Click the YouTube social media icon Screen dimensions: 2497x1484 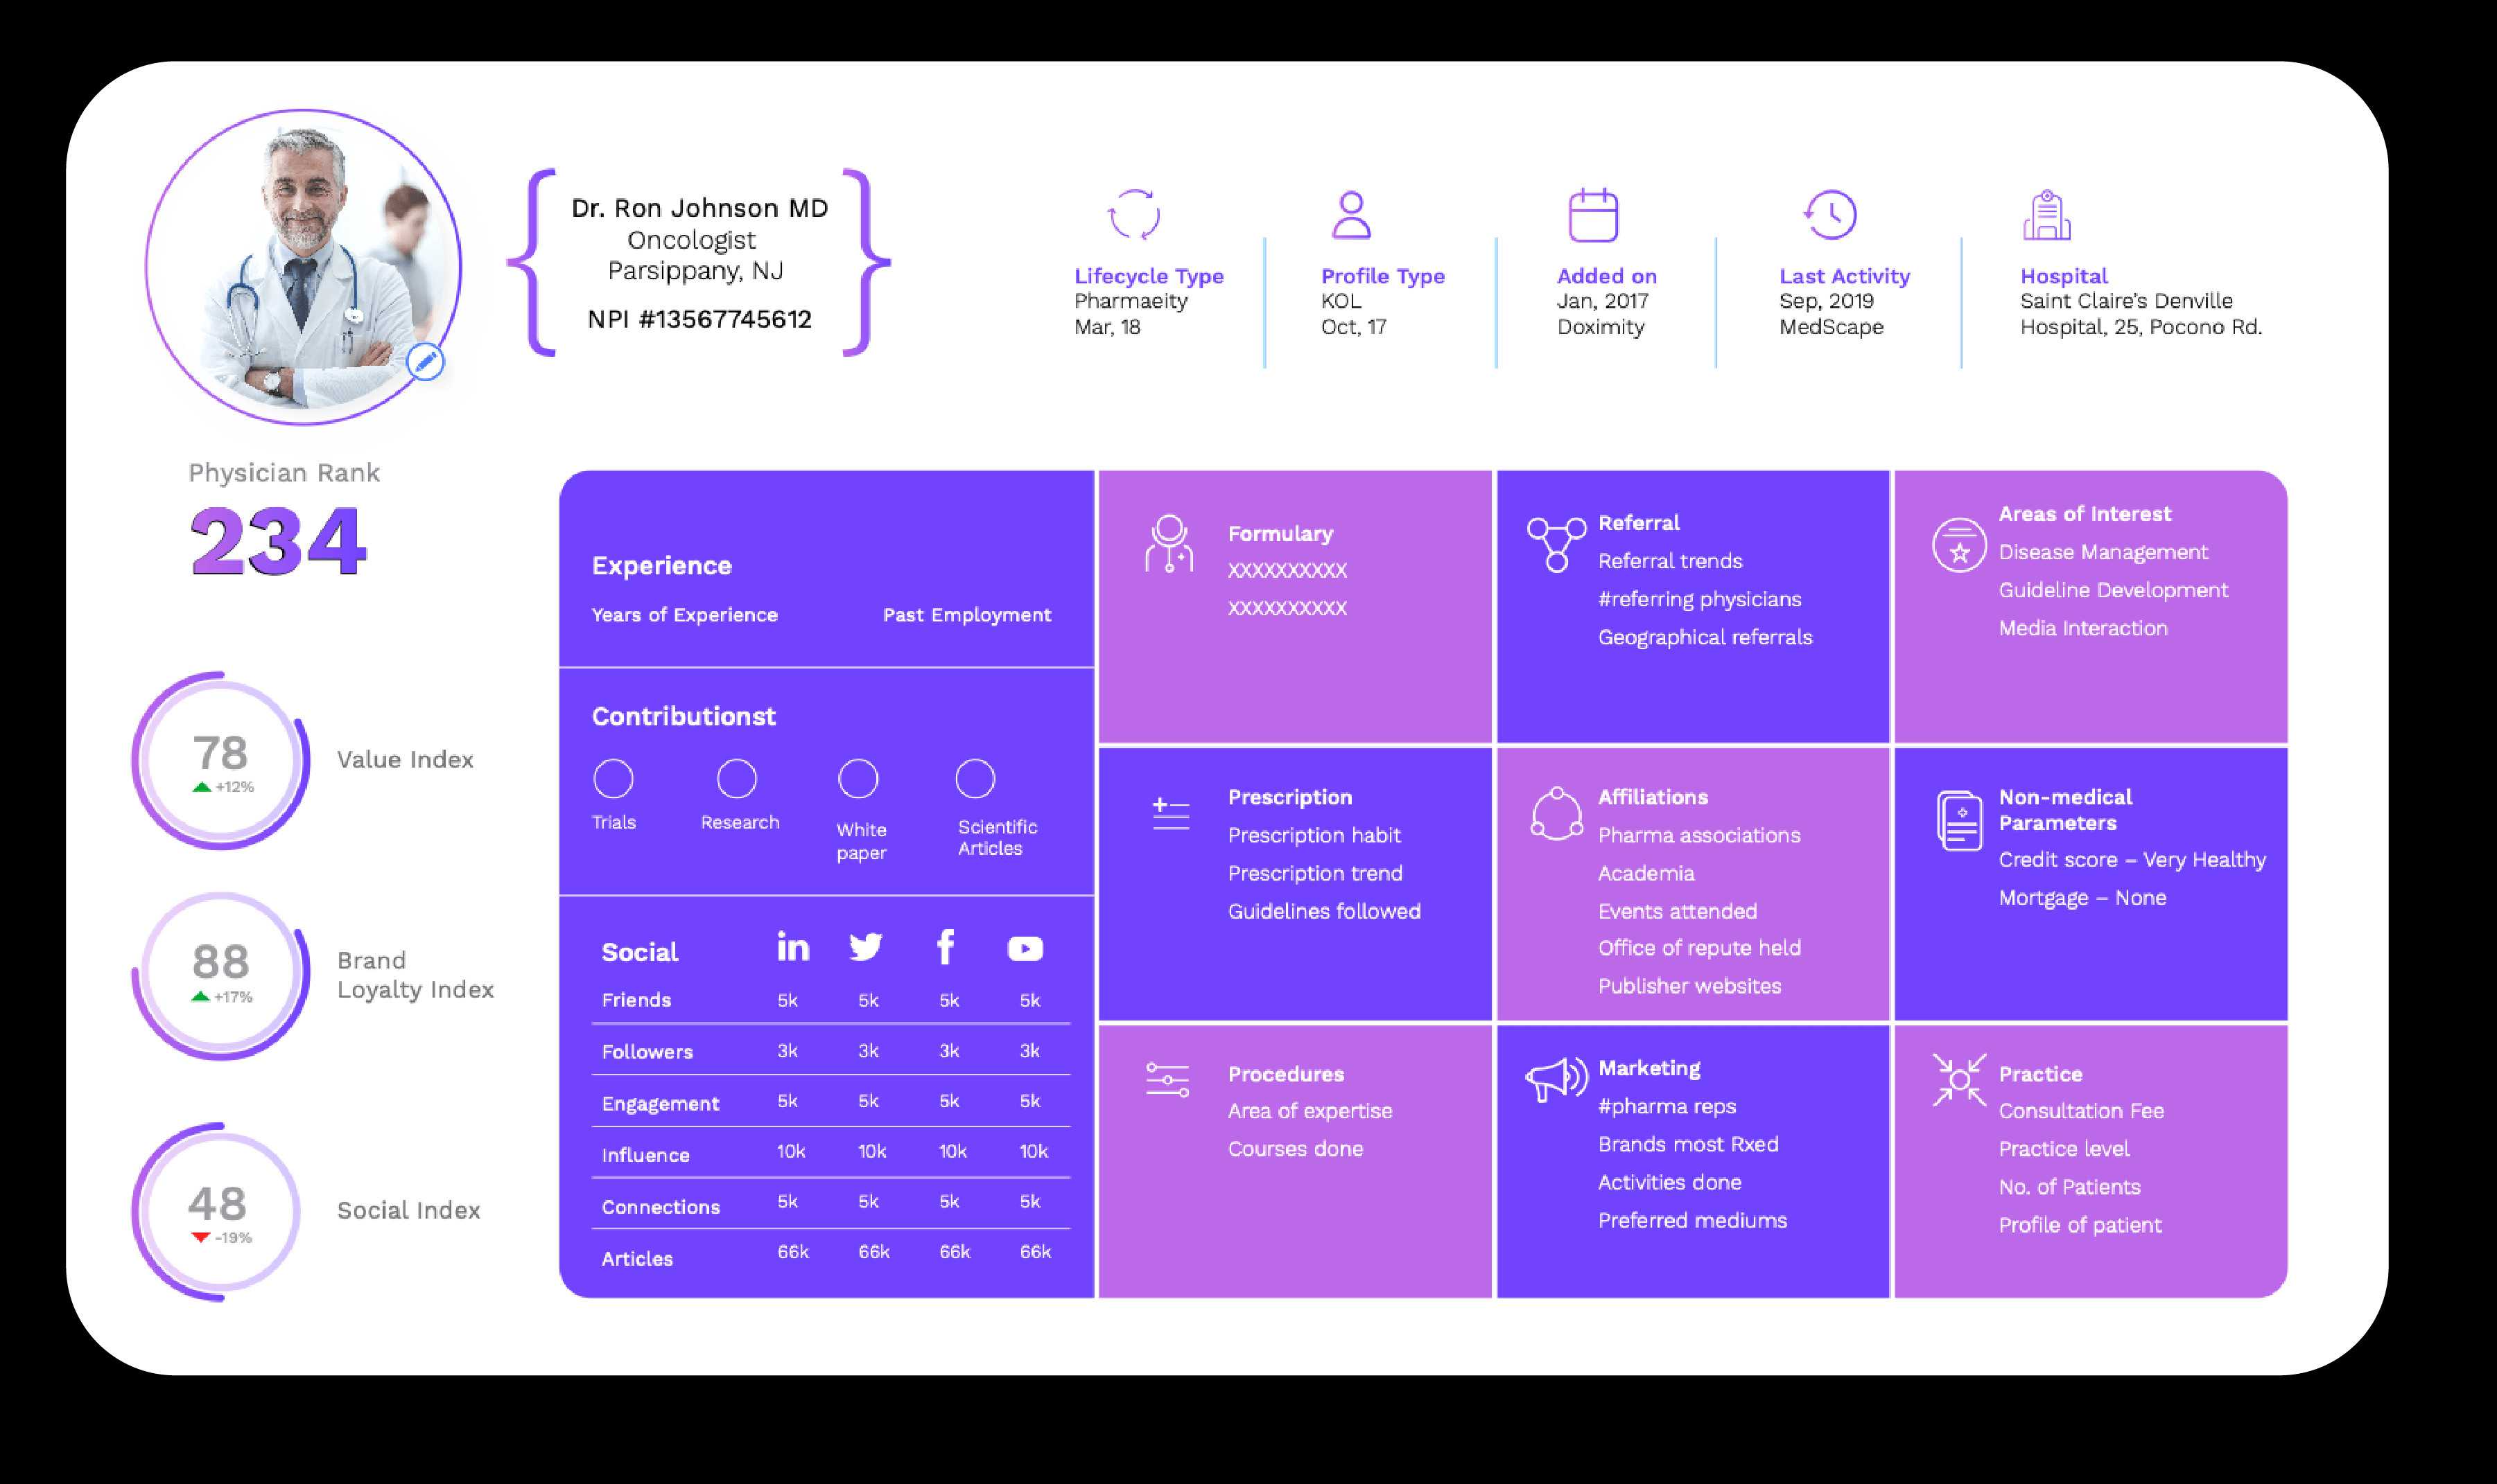[1025, 948]
